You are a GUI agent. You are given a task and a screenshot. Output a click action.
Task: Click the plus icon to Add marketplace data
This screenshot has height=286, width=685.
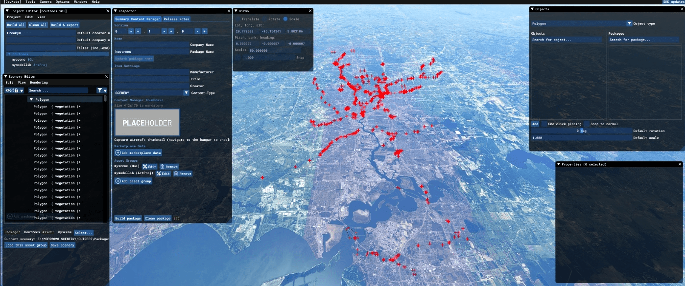point(118,153)
